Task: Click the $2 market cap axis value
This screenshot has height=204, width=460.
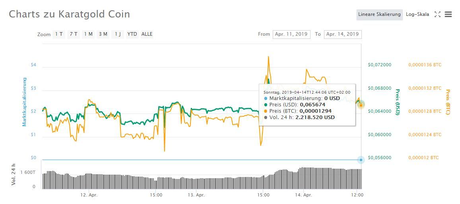Action: click(x=33, y=111)
